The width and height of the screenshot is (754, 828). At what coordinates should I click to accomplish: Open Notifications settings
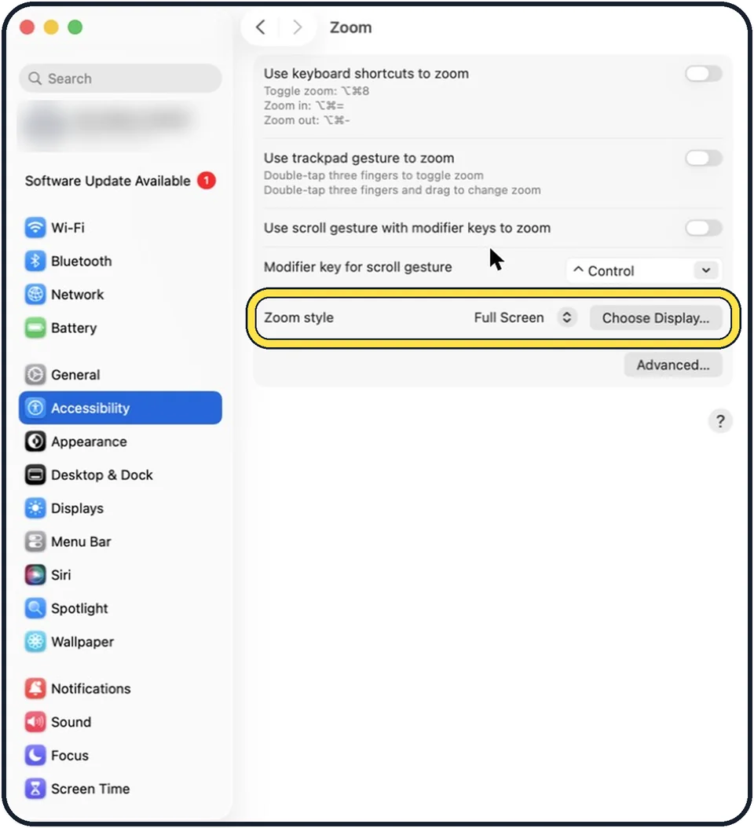91,688
